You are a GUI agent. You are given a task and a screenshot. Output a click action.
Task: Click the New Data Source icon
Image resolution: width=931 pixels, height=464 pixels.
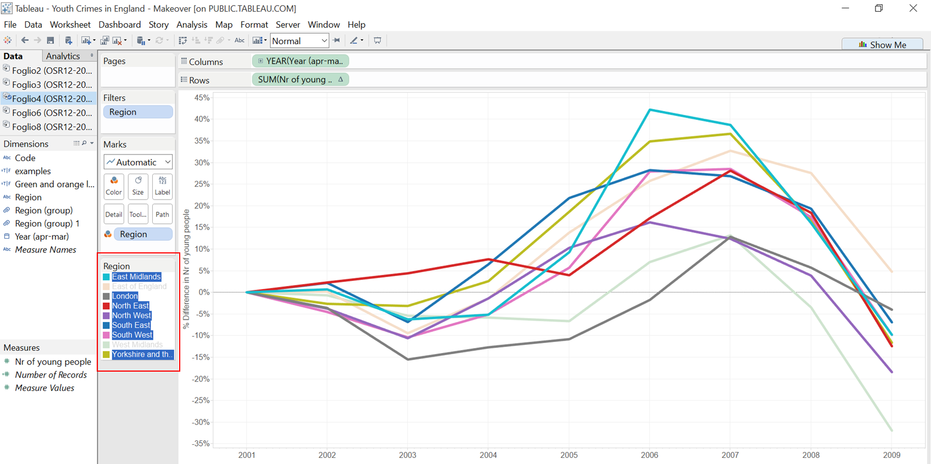[x=69, y=40]
